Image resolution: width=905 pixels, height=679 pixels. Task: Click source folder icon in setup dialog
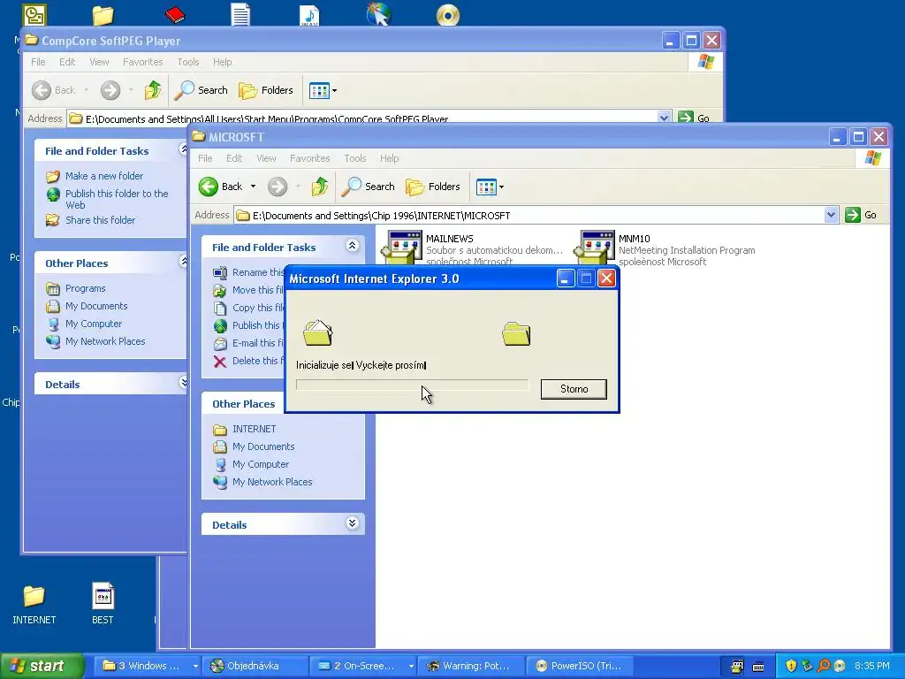tap(318, 333)
